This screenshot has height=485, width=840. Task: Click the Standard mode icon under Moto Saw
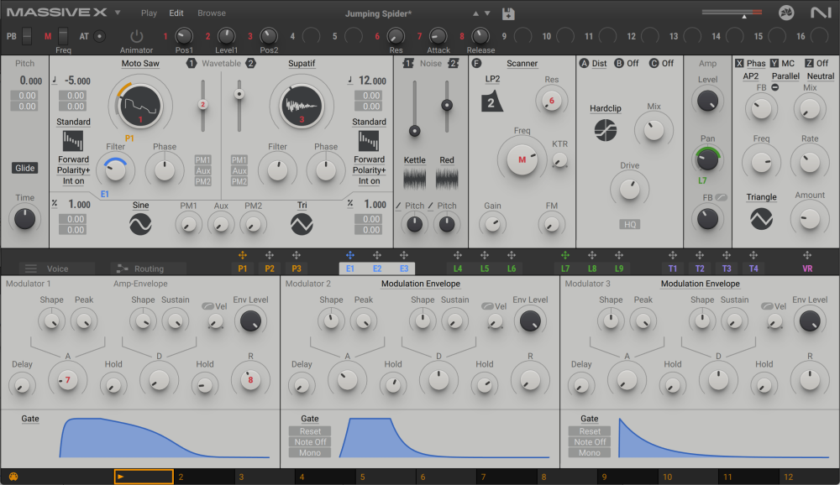click(73, 141)
